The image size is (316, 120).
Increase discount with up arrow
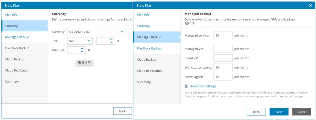tap(82, 49)
